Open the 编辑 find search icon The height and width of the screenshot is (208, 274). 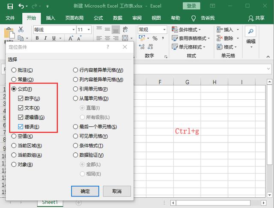pyautogui.click(x=251, y=31)
